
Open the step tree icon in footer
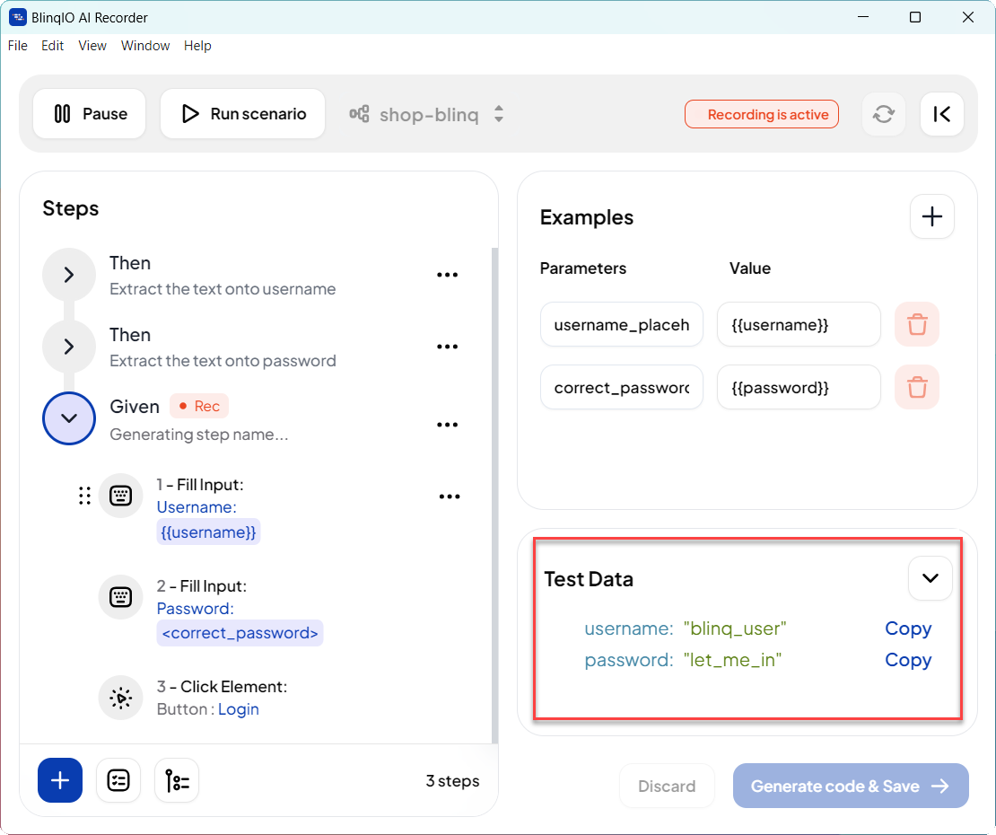[x=177, y=780]
